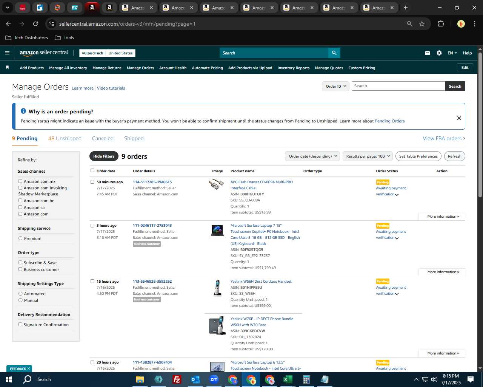Open the settings gear icon
The width and height of the screenshot is (483, 387).
point(439,53)
